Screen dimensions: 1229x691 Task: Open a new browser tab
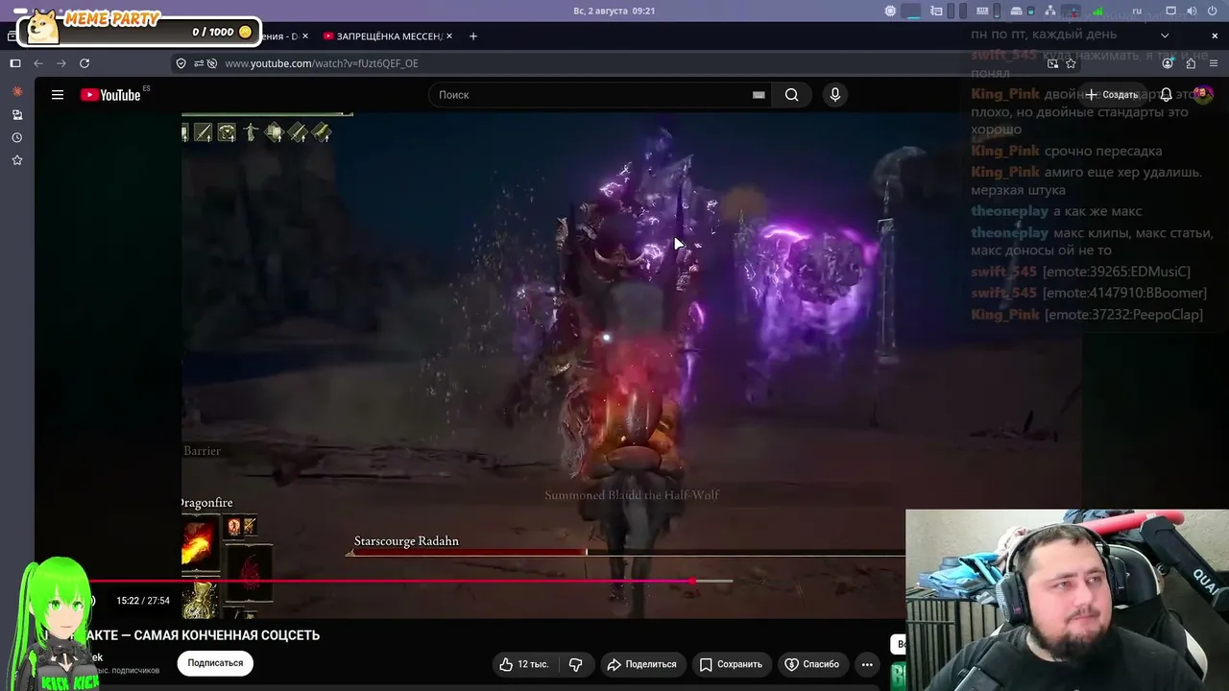click(472, 36)
